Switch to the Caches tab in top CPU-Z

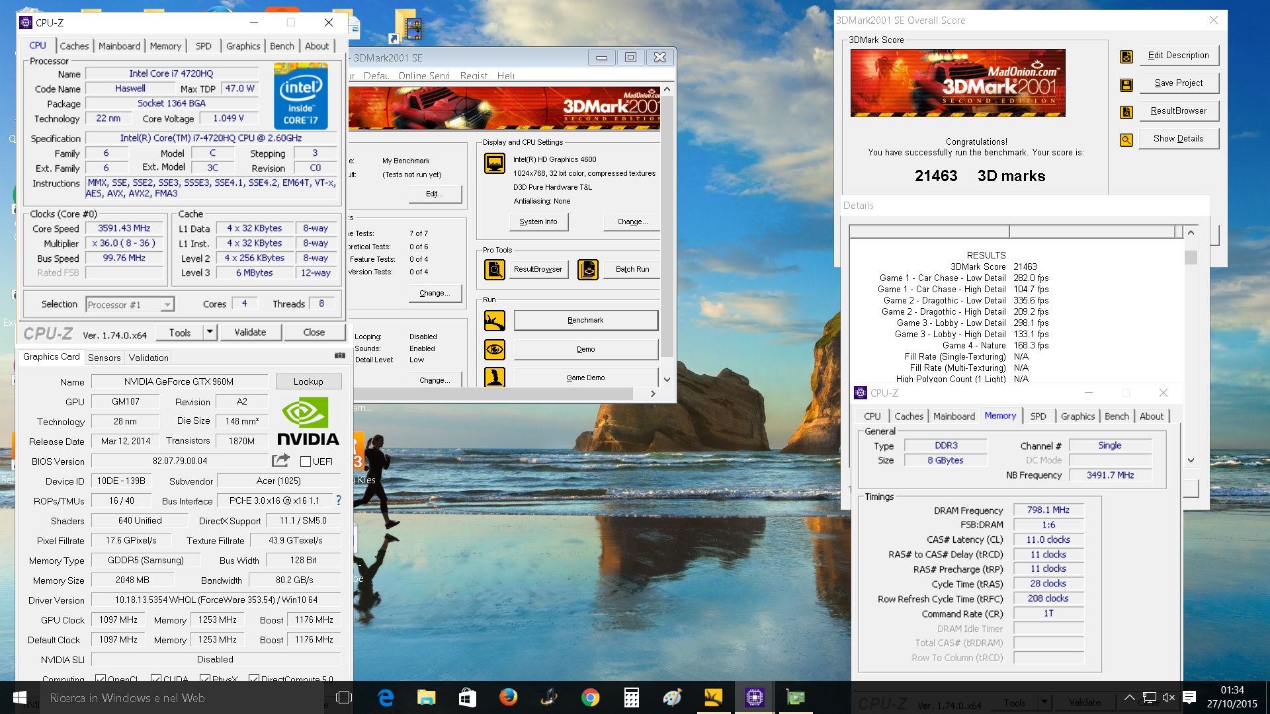point(74,46)
